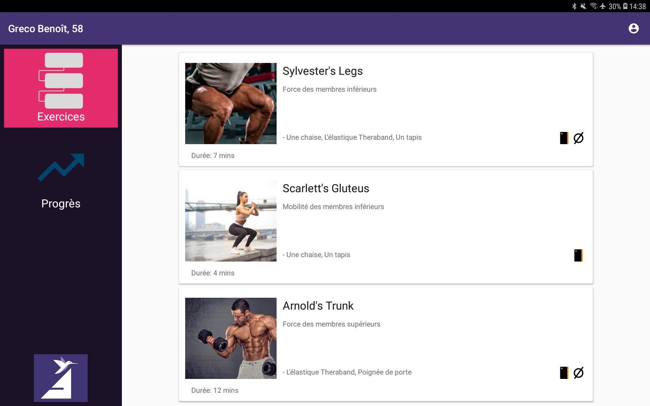The image size is (650, 406).
Task: Click the hummingbird app logo
Action: pos(61,378)
